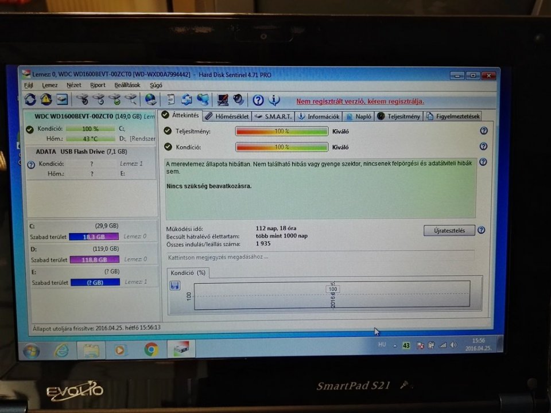Viewport: 551px width, 413px height.
Task: Open Windows Media Player taskbar icon
Action: click(x=120, y=350)
